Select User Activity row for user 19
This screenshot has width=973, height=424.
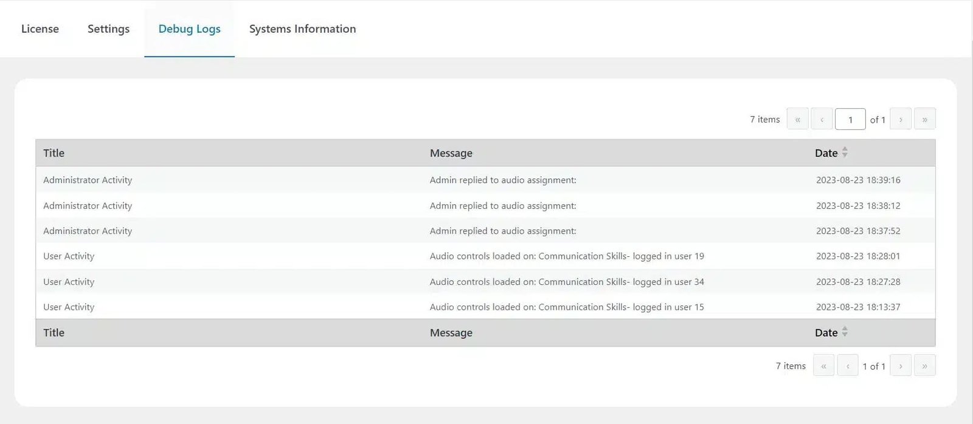485,256
